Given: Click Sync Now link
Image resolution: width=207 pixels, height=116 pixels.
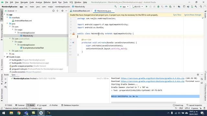Looking at the screenshot, I should coord(177,15).
